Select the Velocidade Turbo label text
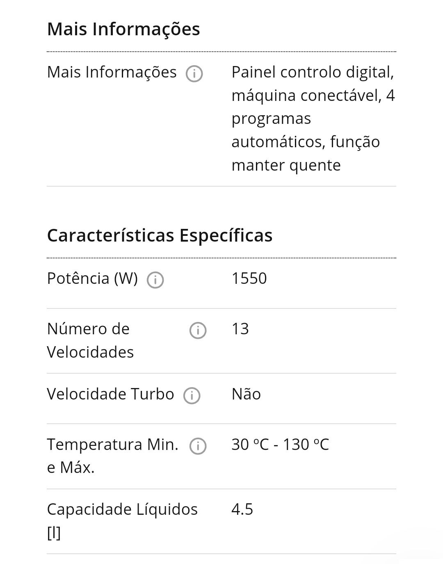The height and width of the screenshot is (564, 443). coord(110,394)
